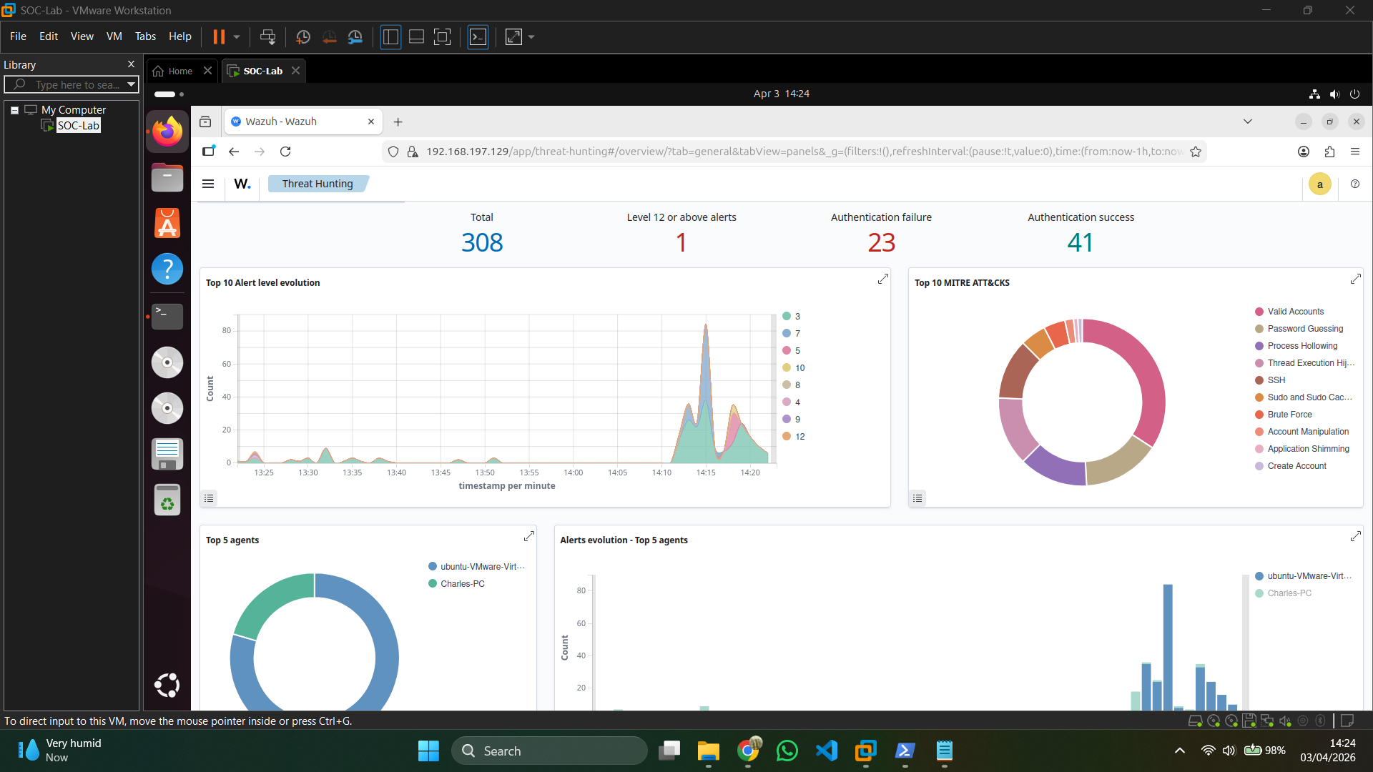
Task: Expand the Top 10 MITRE ATT&CKS panel
Action: click(1356, 279)
